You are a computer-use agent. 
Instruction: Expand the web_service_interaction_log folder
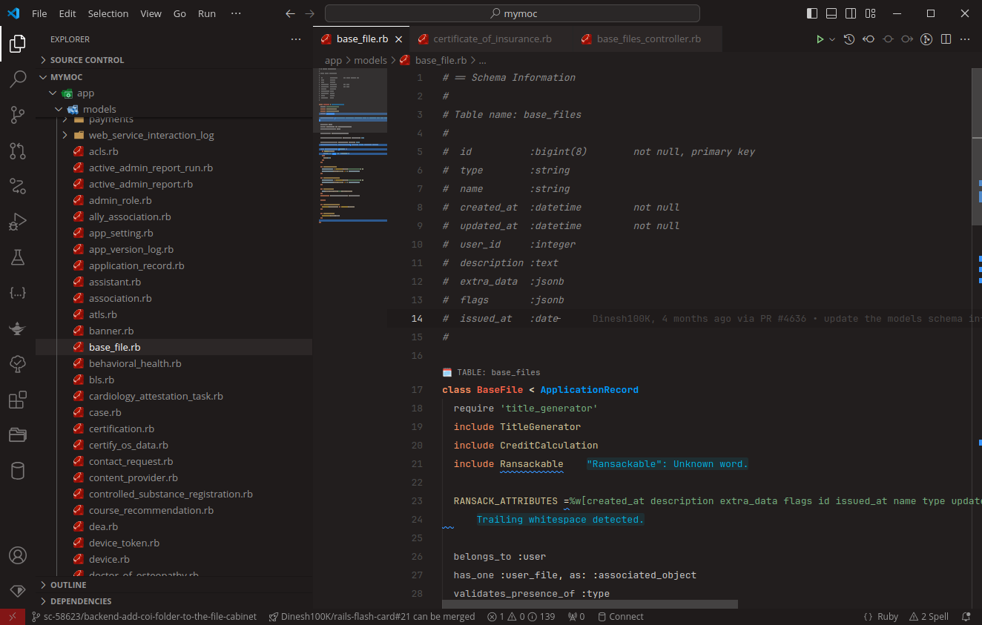tap(174, 135)
